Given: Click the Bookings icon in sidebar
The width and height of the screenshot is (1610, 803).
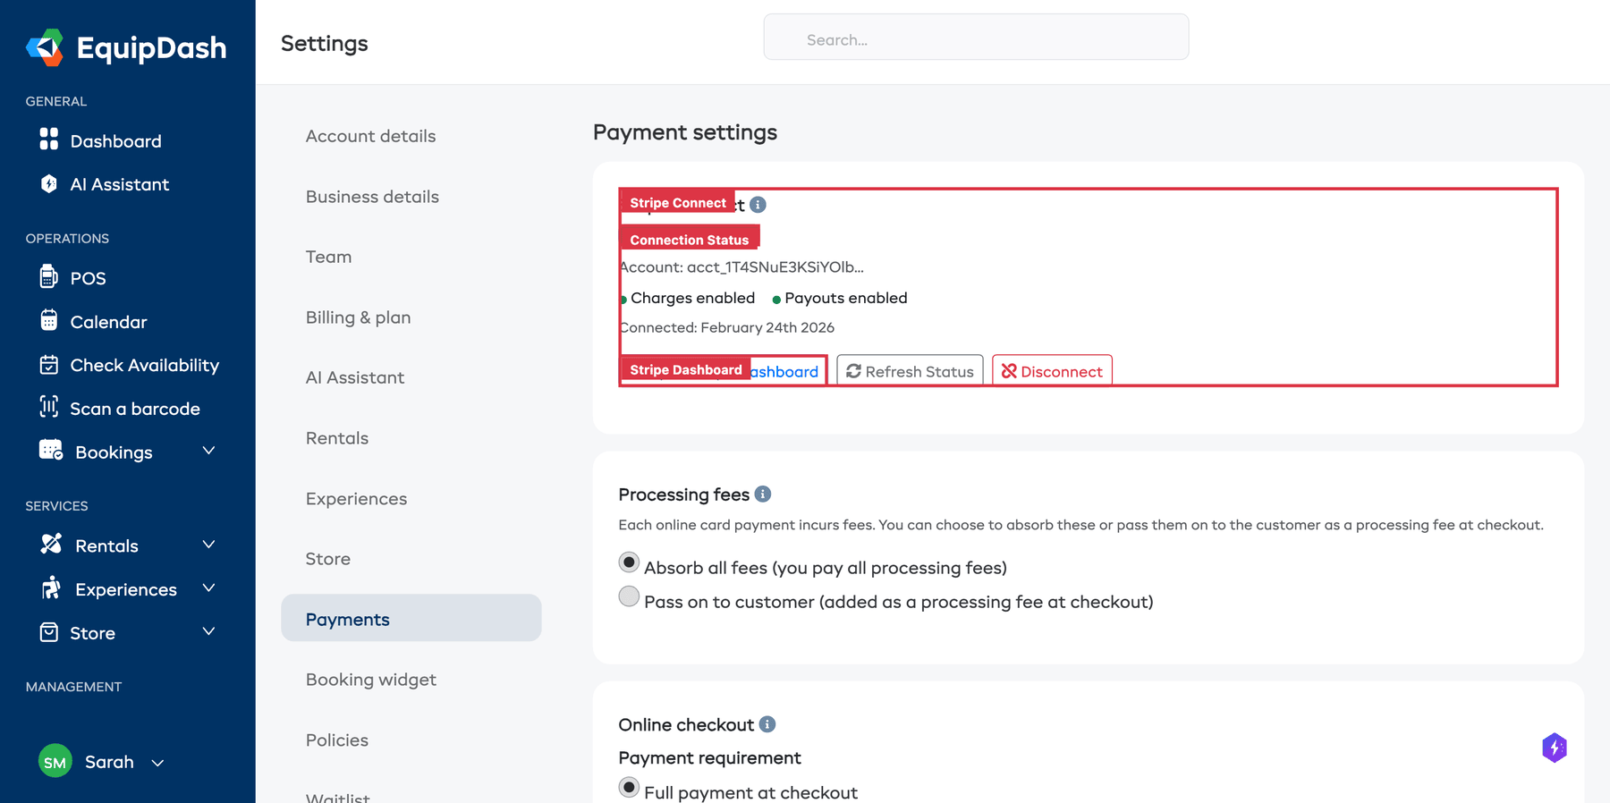Looking at the screenshot, I should [51, 450].
